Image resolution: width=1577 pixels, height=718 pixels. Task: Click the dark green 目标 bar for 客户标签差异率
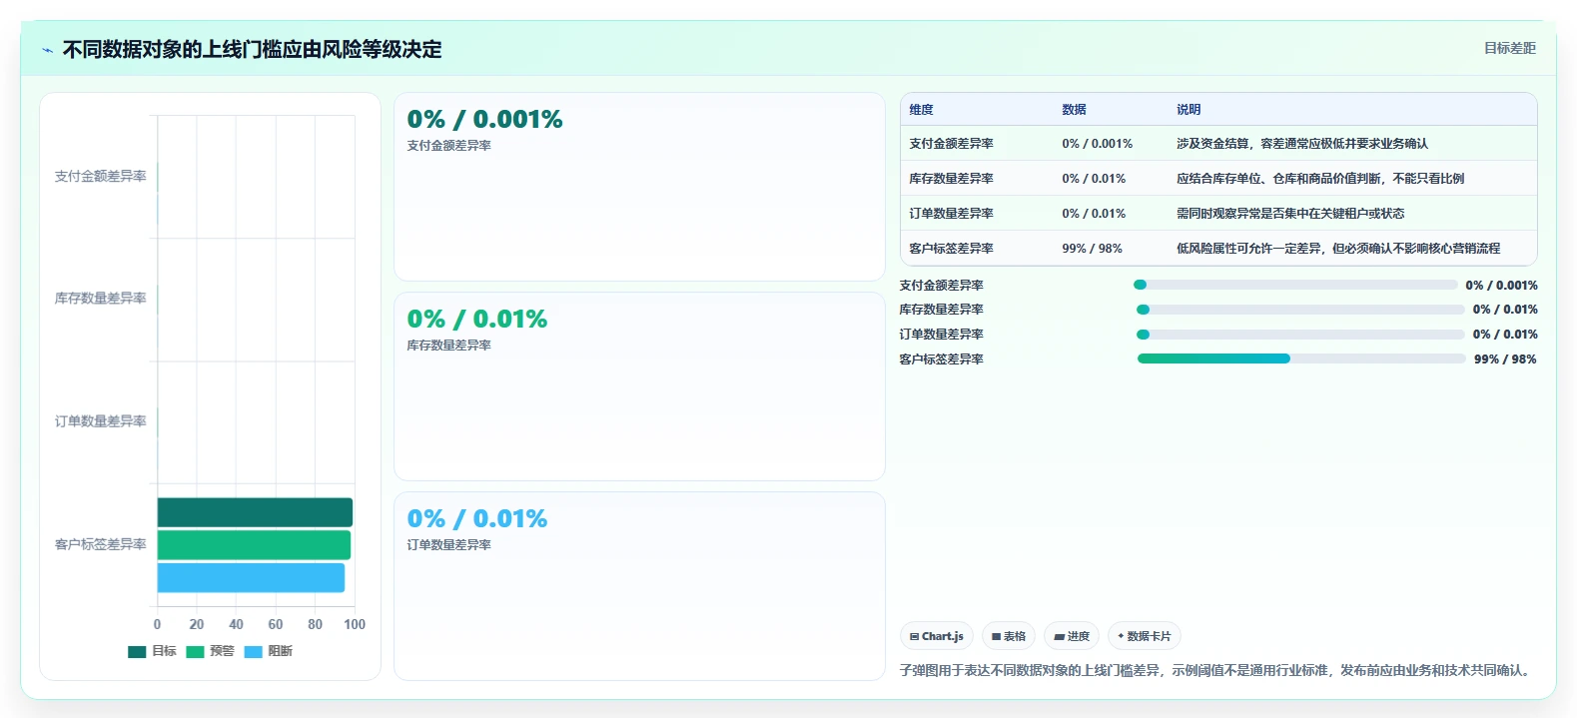coord(255,512)
